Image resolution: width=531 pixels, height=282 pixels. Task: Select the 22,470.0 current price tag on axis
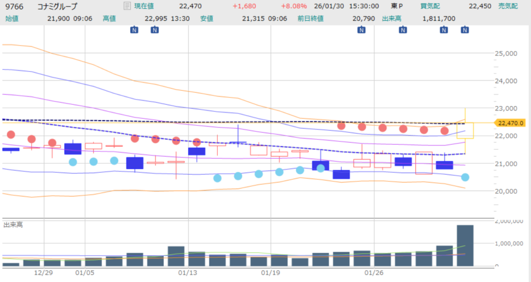coord(511,123)
